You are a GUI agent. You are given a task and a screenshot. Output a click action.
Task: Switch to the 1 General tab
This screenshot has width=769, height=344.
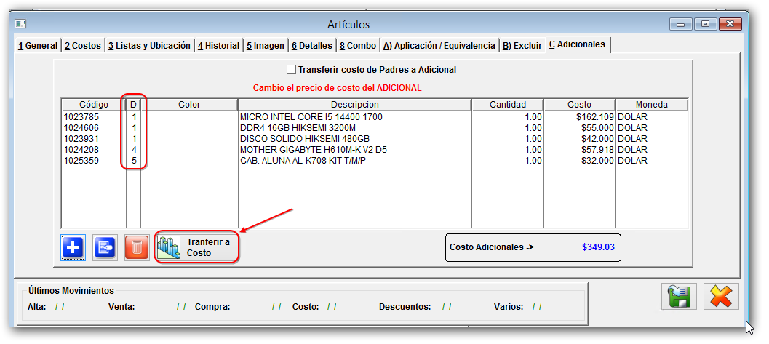point(38,46)
